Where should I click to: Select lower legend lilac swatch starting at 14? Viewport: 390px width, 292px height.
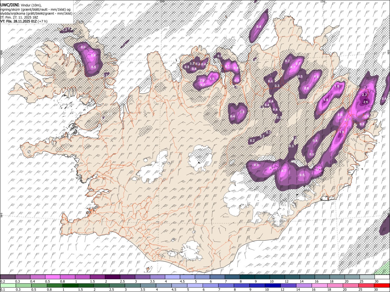(x=304, y=285)
